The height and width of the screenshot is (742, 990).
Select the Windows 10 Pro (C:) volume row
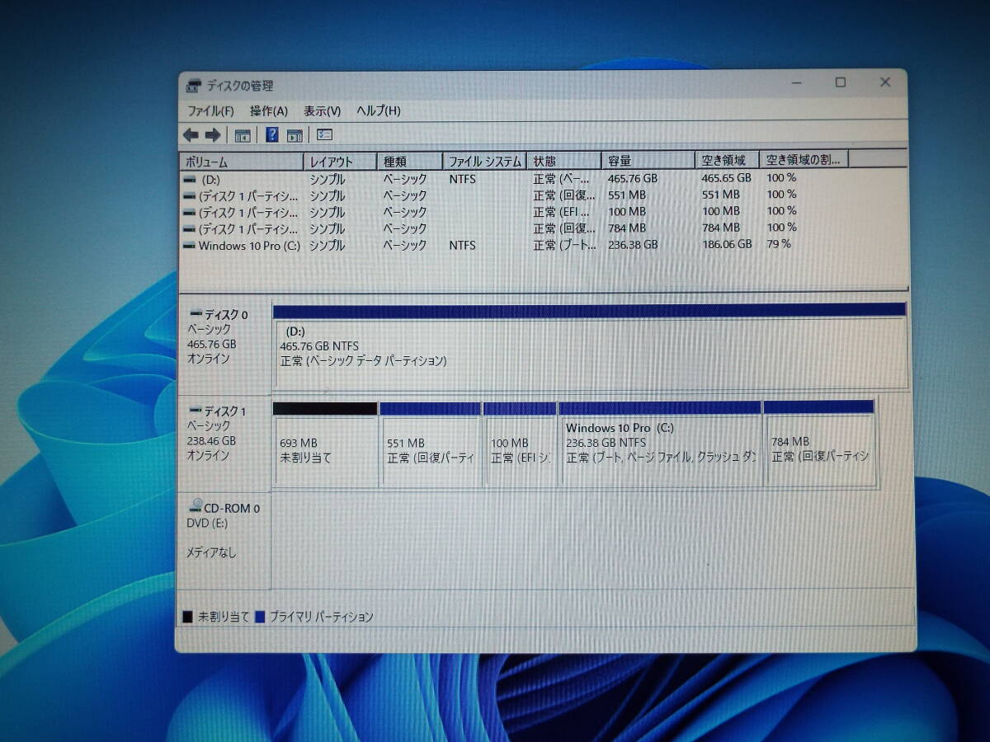coord(543,245)
